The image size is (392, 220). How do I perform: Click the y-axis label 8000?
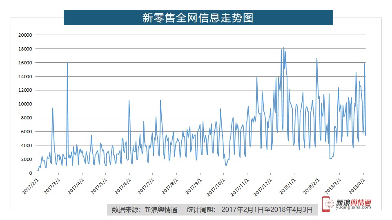(26, 118)
